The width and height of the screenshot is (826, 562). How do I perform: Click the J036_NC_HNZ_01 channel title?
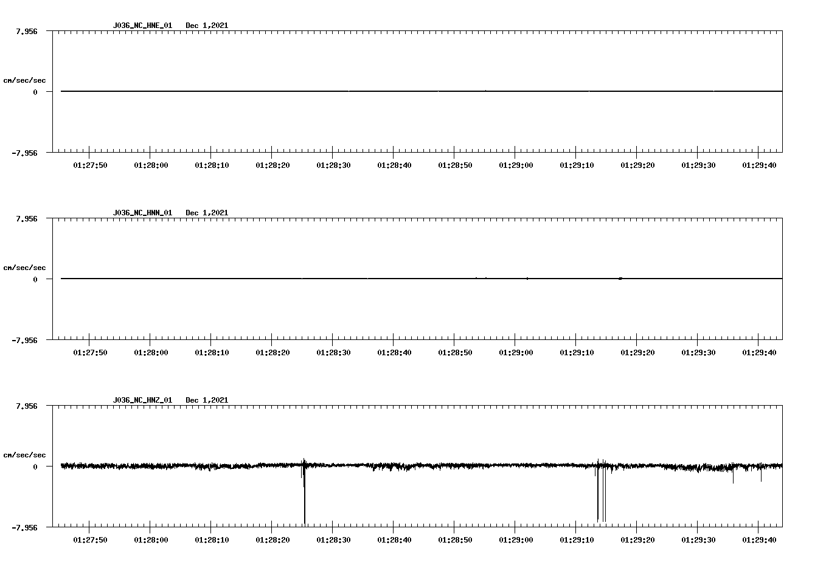click(142, 400)
